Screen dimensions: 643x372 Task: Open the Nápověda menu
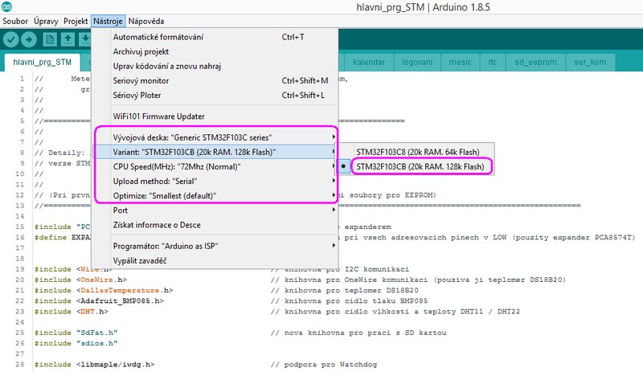click(x=146, y=21)
